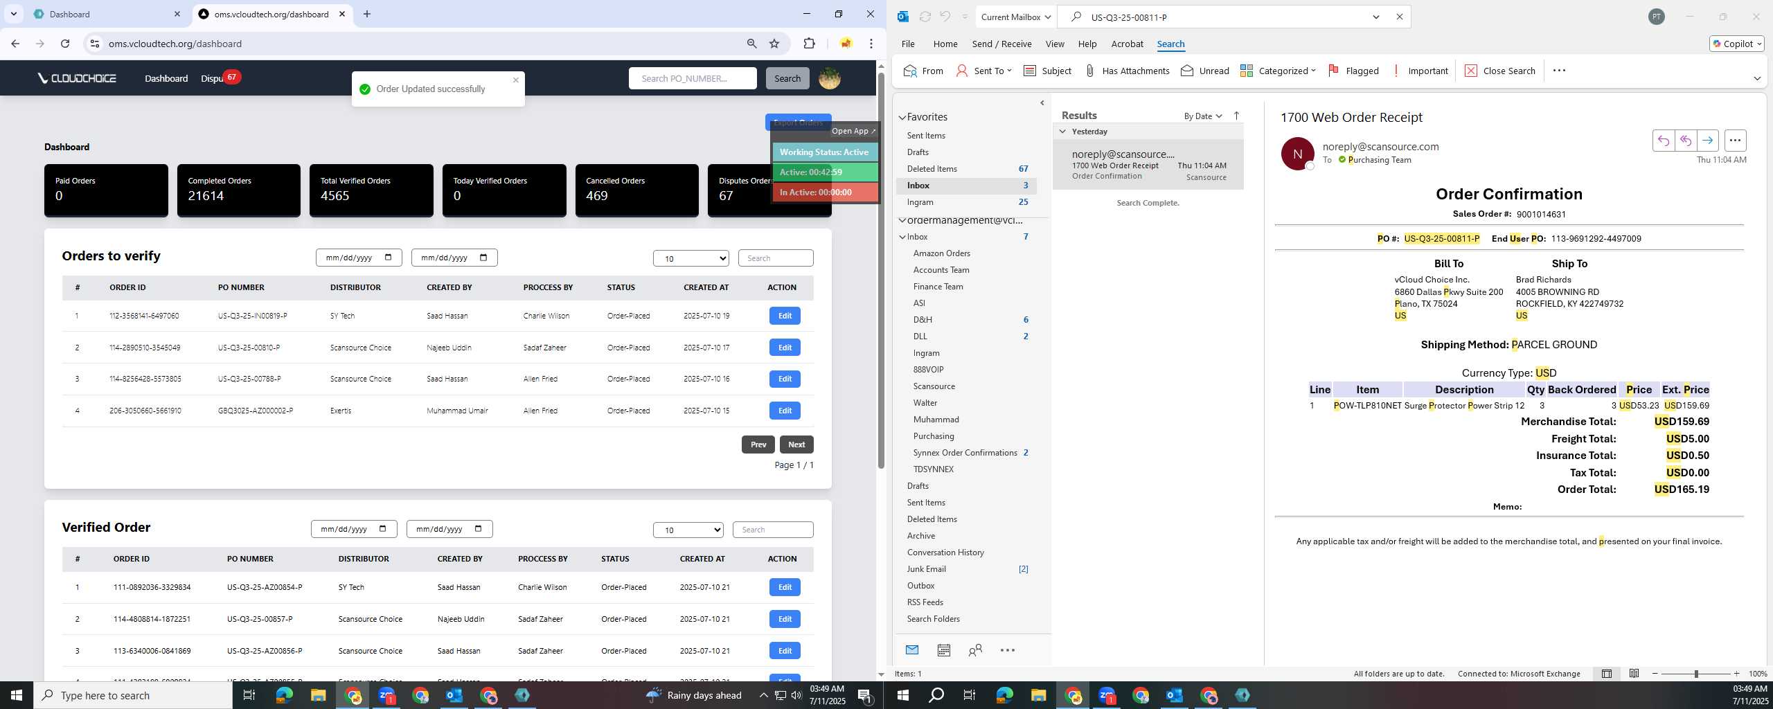Collapse Favorites folder group
The width and height of the screenshot is (1773, 709).
coord(902,118)
